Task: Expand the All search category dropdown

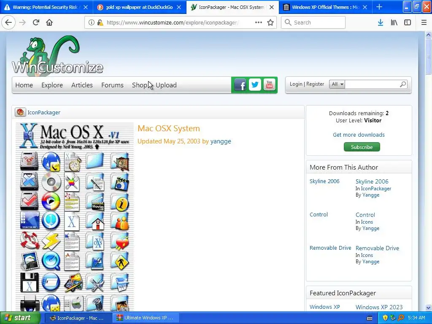Action: point(337,84)
